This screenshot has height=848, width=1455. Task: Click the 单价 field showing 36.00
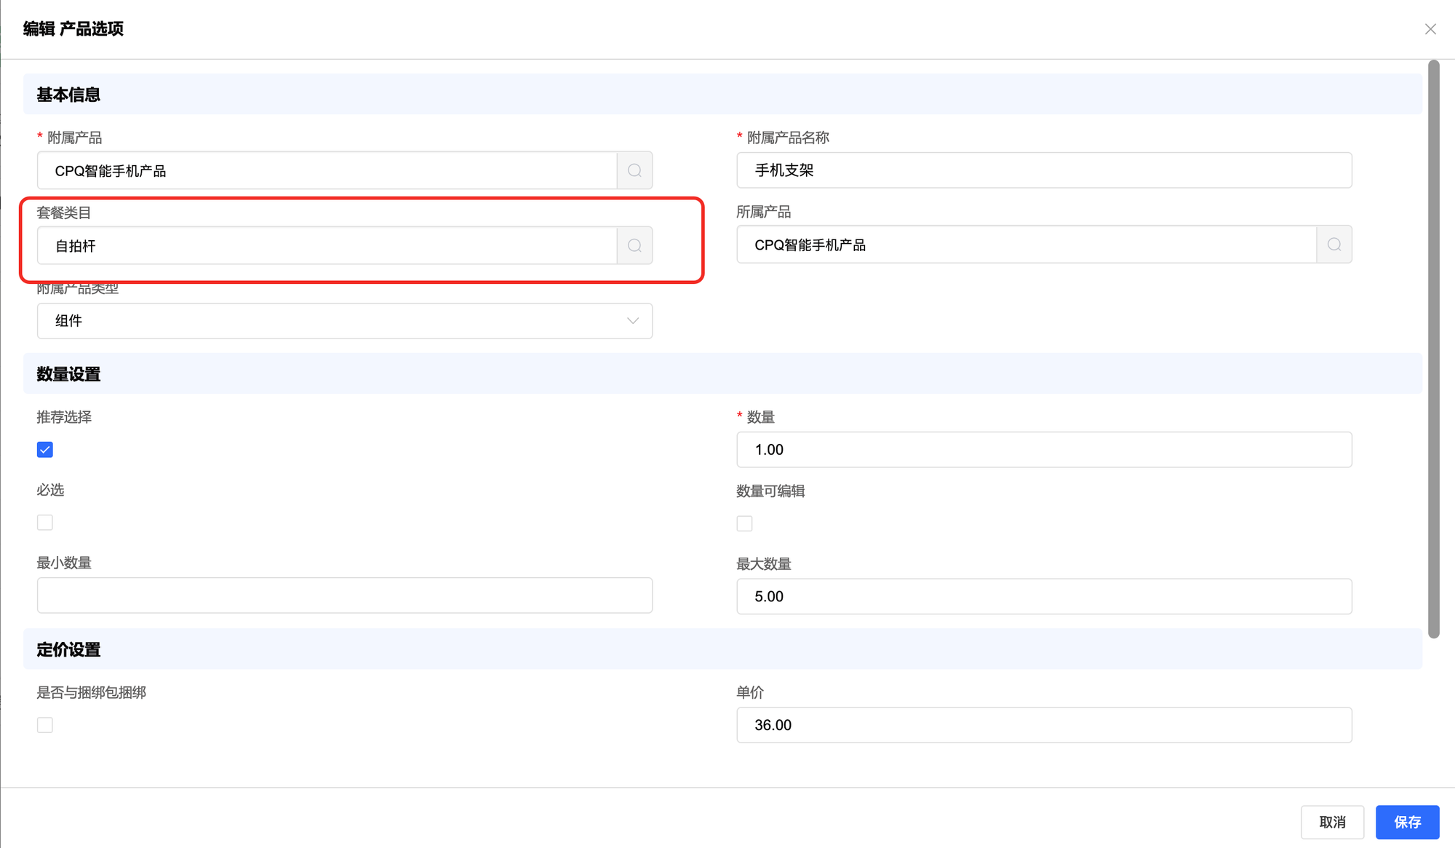click(x=1043, y=725)
